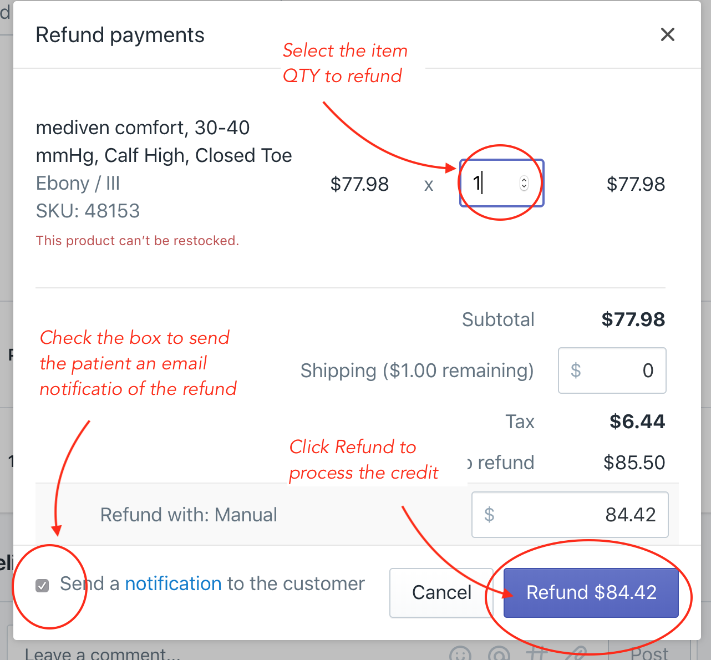Click the Post comment button
Image resolution: width=711 pixels, height=660 pixels.
point(649,653)
